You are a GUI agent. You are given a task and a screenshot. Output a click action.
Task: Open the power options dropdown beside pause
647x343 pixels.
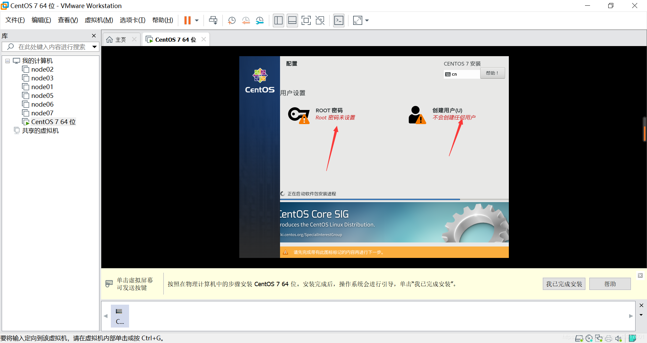(x=197, y=21)
